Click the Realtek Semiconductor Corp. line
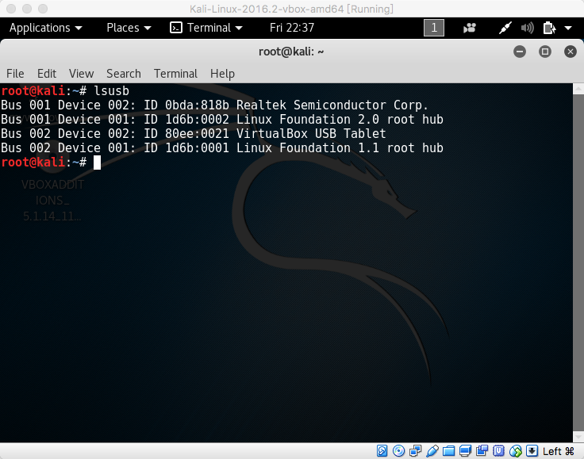584x459 pixels. [214, 105]
